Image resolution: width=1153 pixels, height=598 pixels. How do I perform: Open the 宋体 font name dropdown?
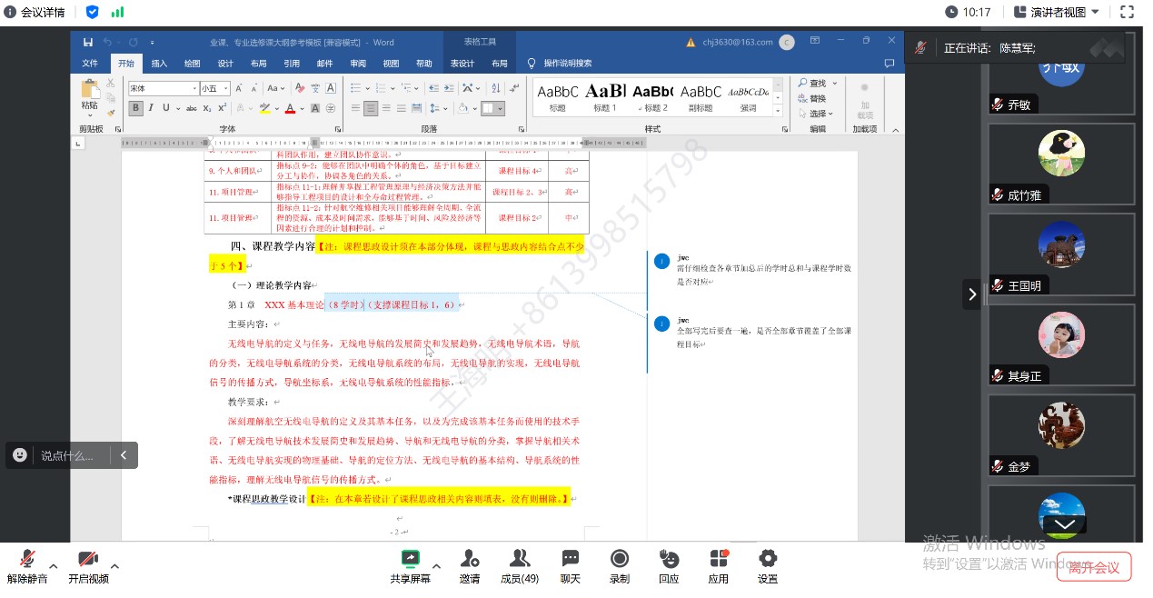[194, 89]
